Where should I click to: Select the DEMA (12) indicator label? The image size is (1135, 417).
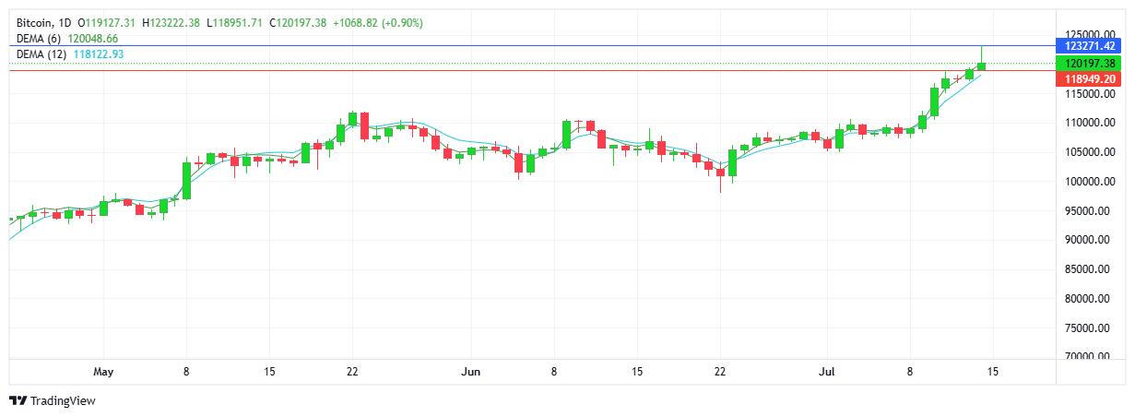pyautogui.click(x=42, y=55)
